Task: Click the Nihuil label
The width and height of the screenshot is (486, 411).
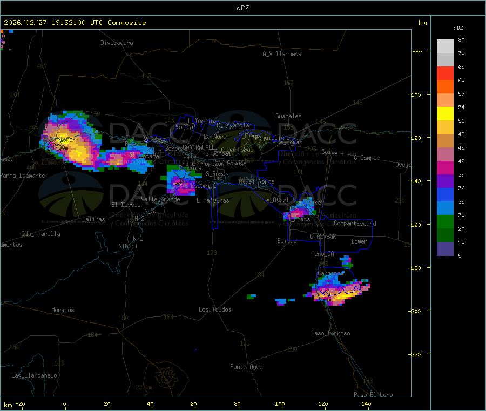Action: point(127,246)
